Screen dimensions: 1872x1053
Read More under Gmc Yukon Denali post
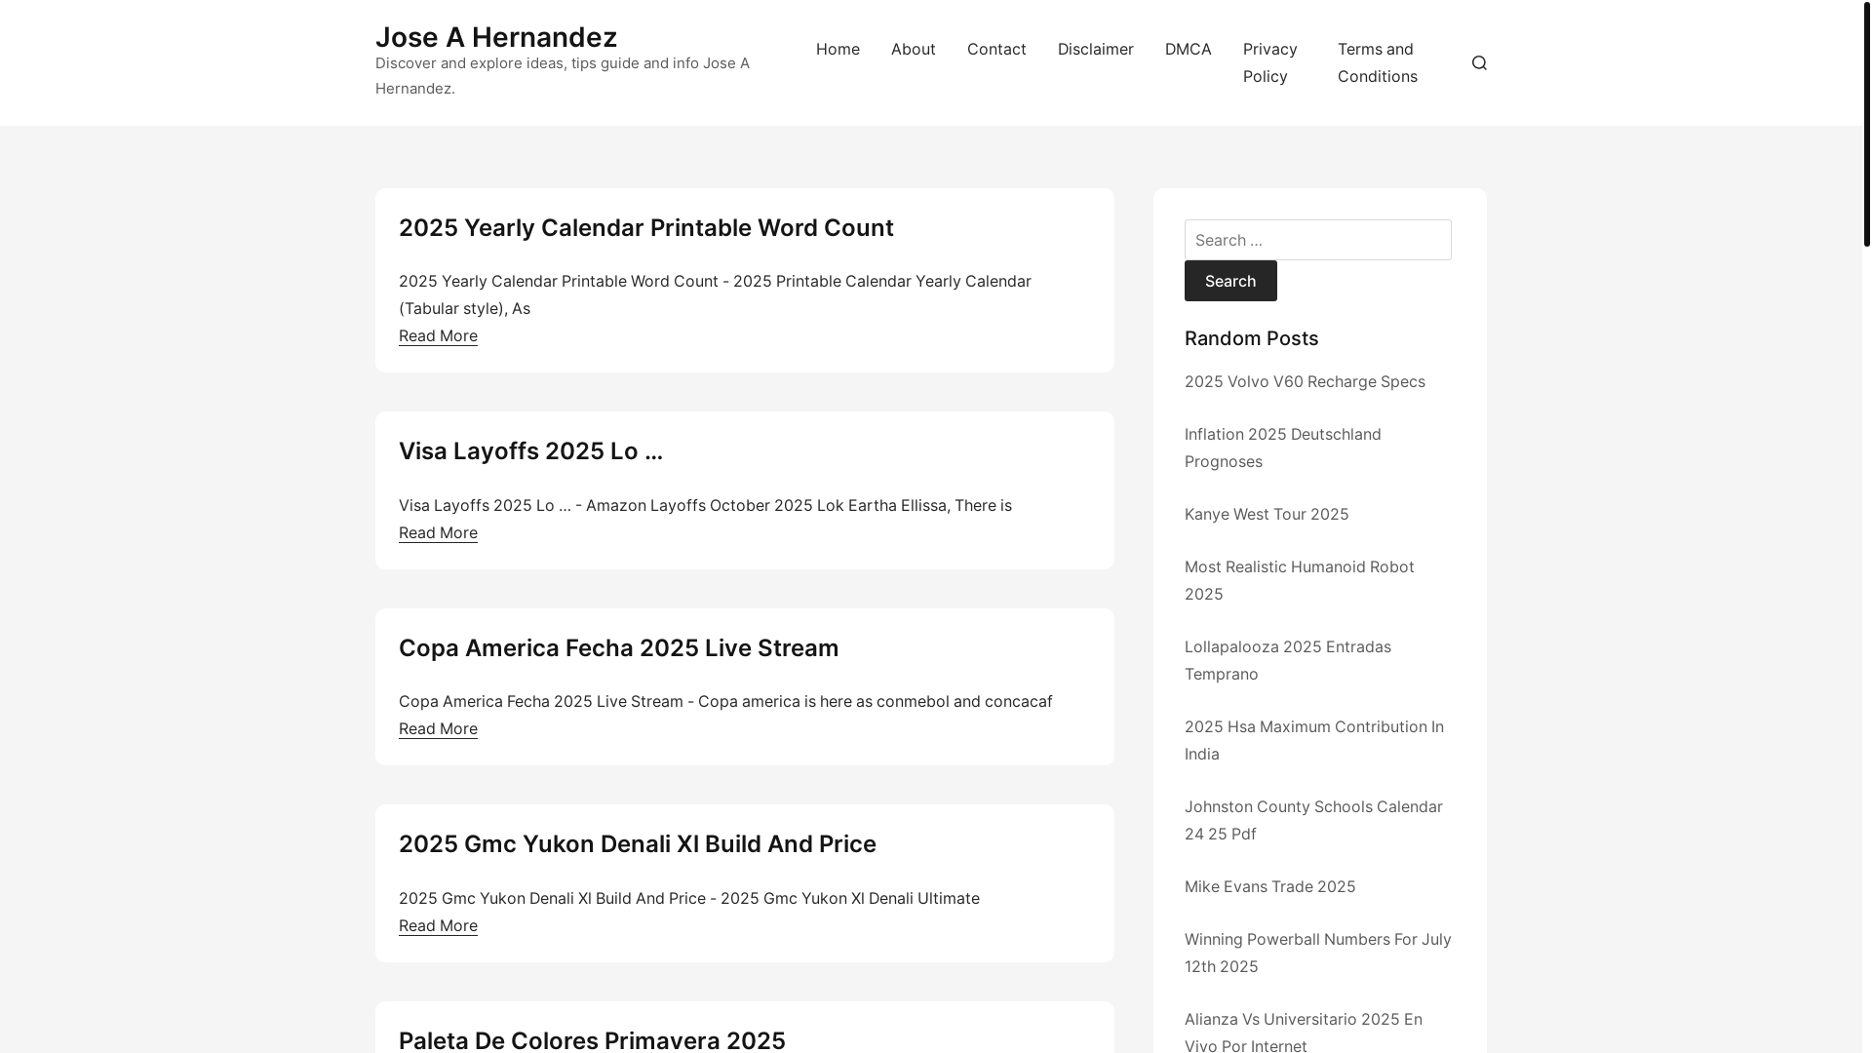tap(438, 925)
